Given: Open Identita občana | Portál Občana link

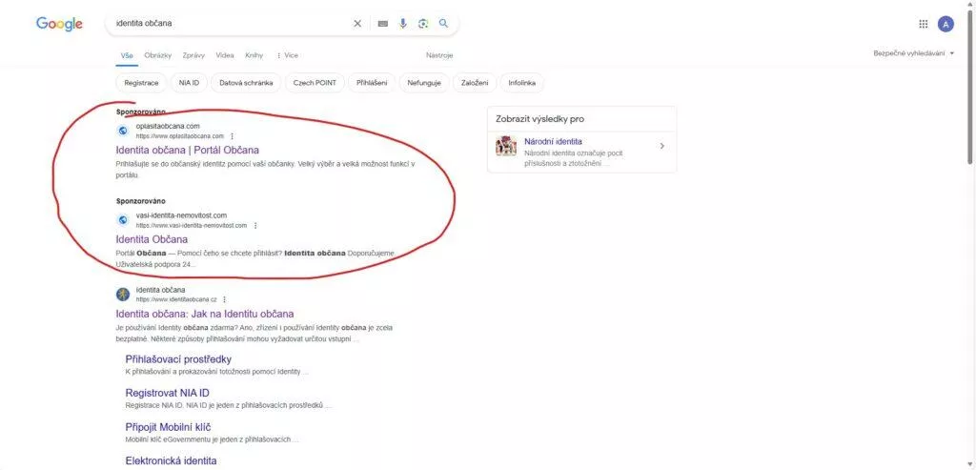Looking at the screenshot, I should pyautogui.click(x=188, y=150).
